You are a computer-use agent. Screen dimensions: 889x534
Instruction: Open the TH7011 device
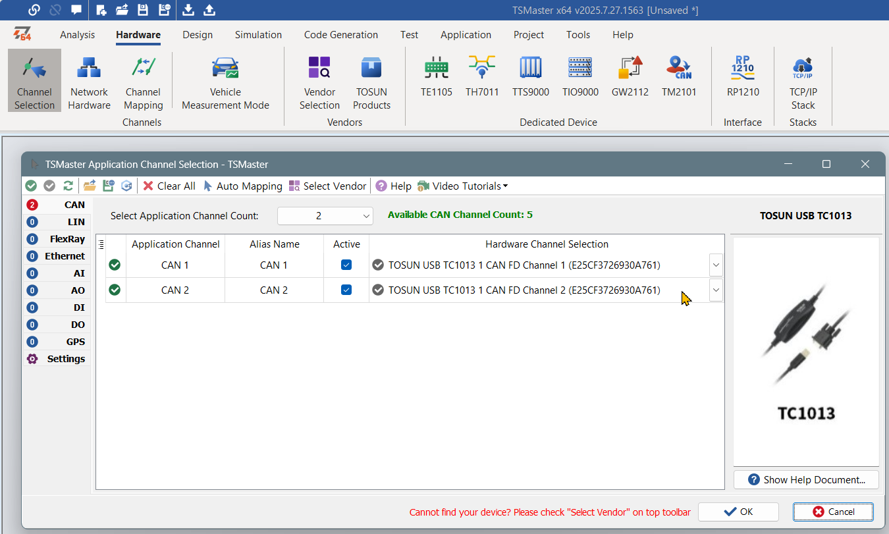point(482,76)
